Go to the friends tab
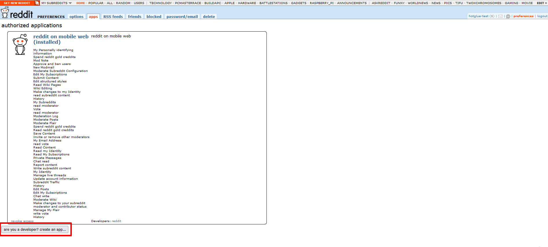Image resolution: width=548 pixels, height=247 pixels. tap(135, 17)
